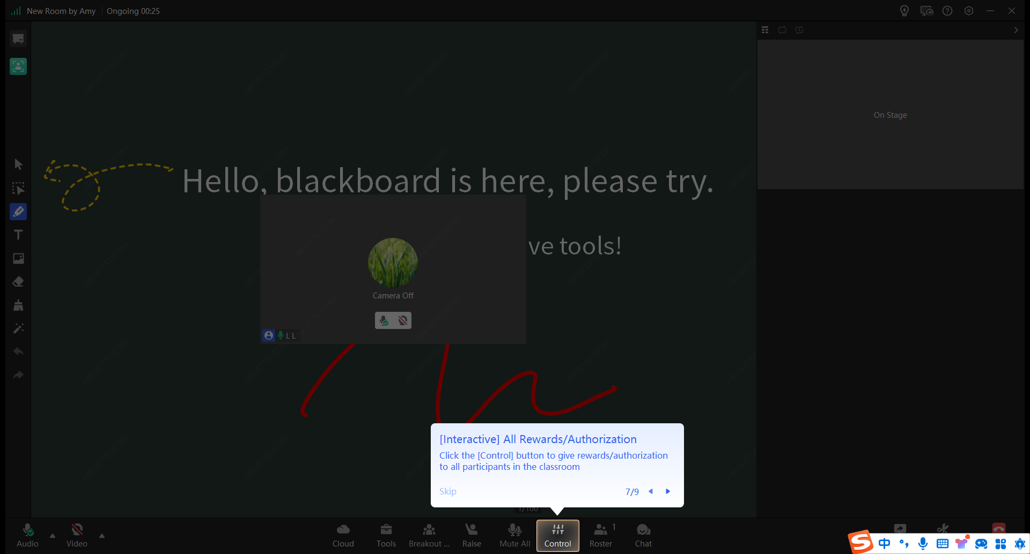Select the laser pointer wand tool

[18, 328]
